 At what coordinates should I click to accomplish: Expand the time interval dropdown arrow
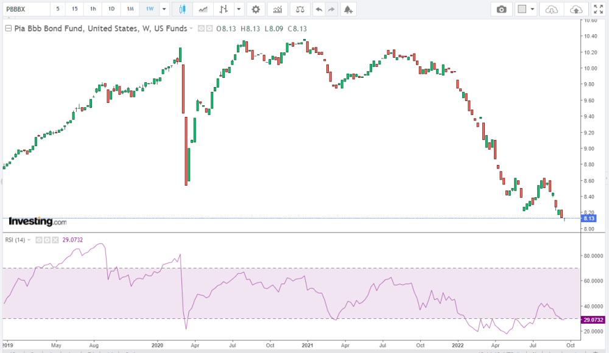[x=164, y=9]
